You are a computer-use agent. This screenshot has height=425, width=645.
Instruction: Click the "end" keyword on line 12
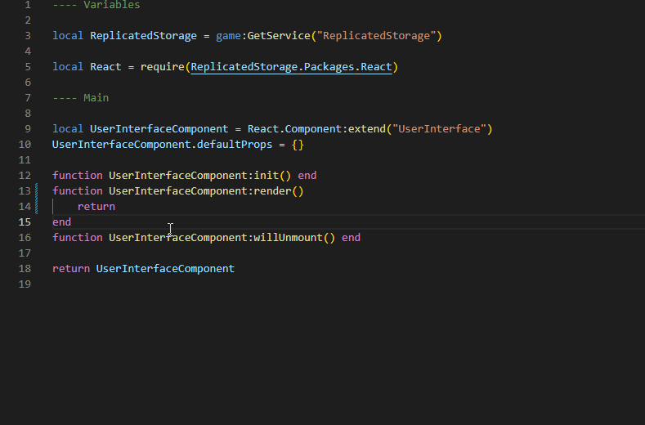pyautogui.click(x=307, y=175)
